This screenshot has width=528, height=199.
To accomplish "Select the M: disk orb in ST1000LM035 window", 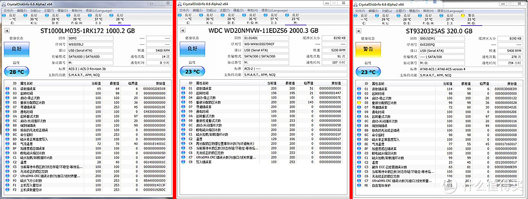I will tap(111, 15).
